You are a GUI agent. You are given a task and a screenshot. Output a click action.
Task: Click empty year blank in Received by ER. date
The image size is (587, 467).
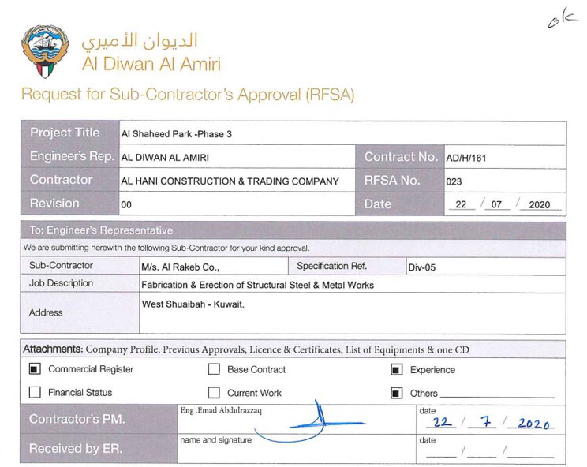click(x=530, y=452)
